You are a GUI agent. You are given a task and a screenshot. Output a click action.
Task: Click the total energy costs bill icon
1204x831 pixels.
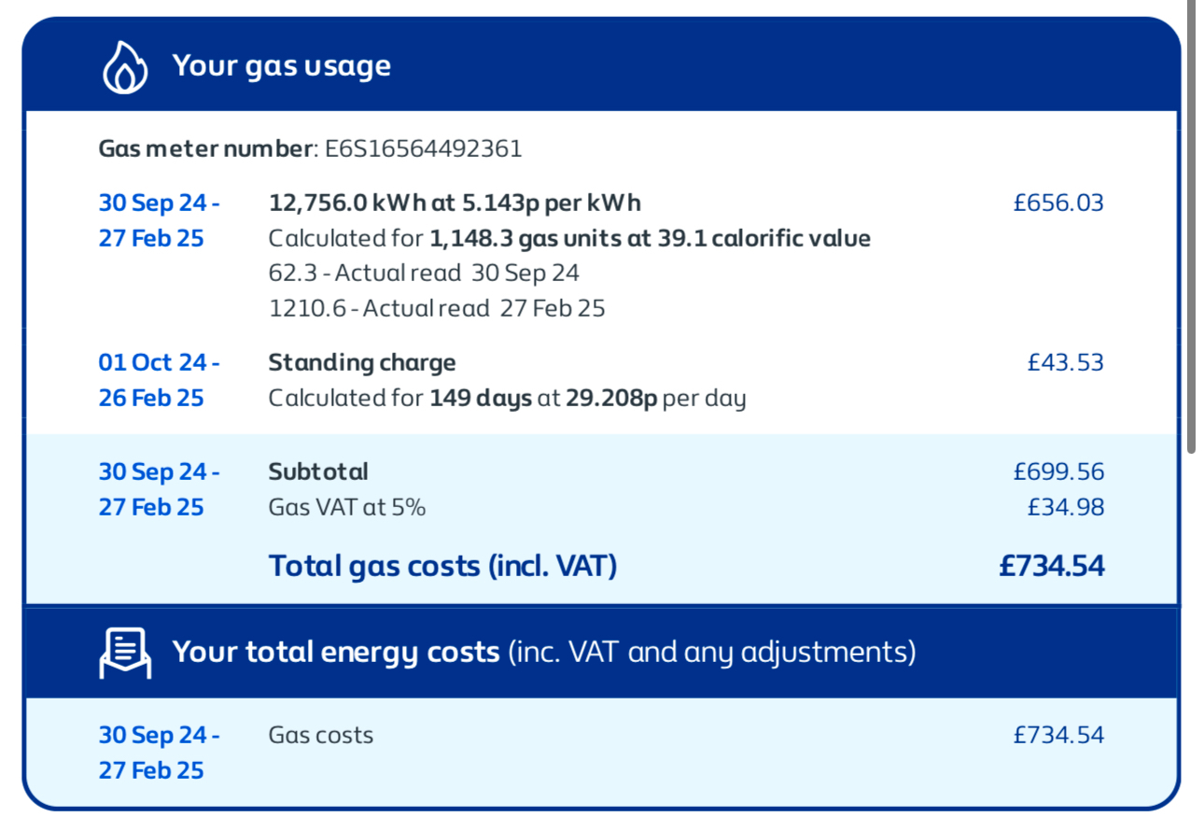(125, 652)
